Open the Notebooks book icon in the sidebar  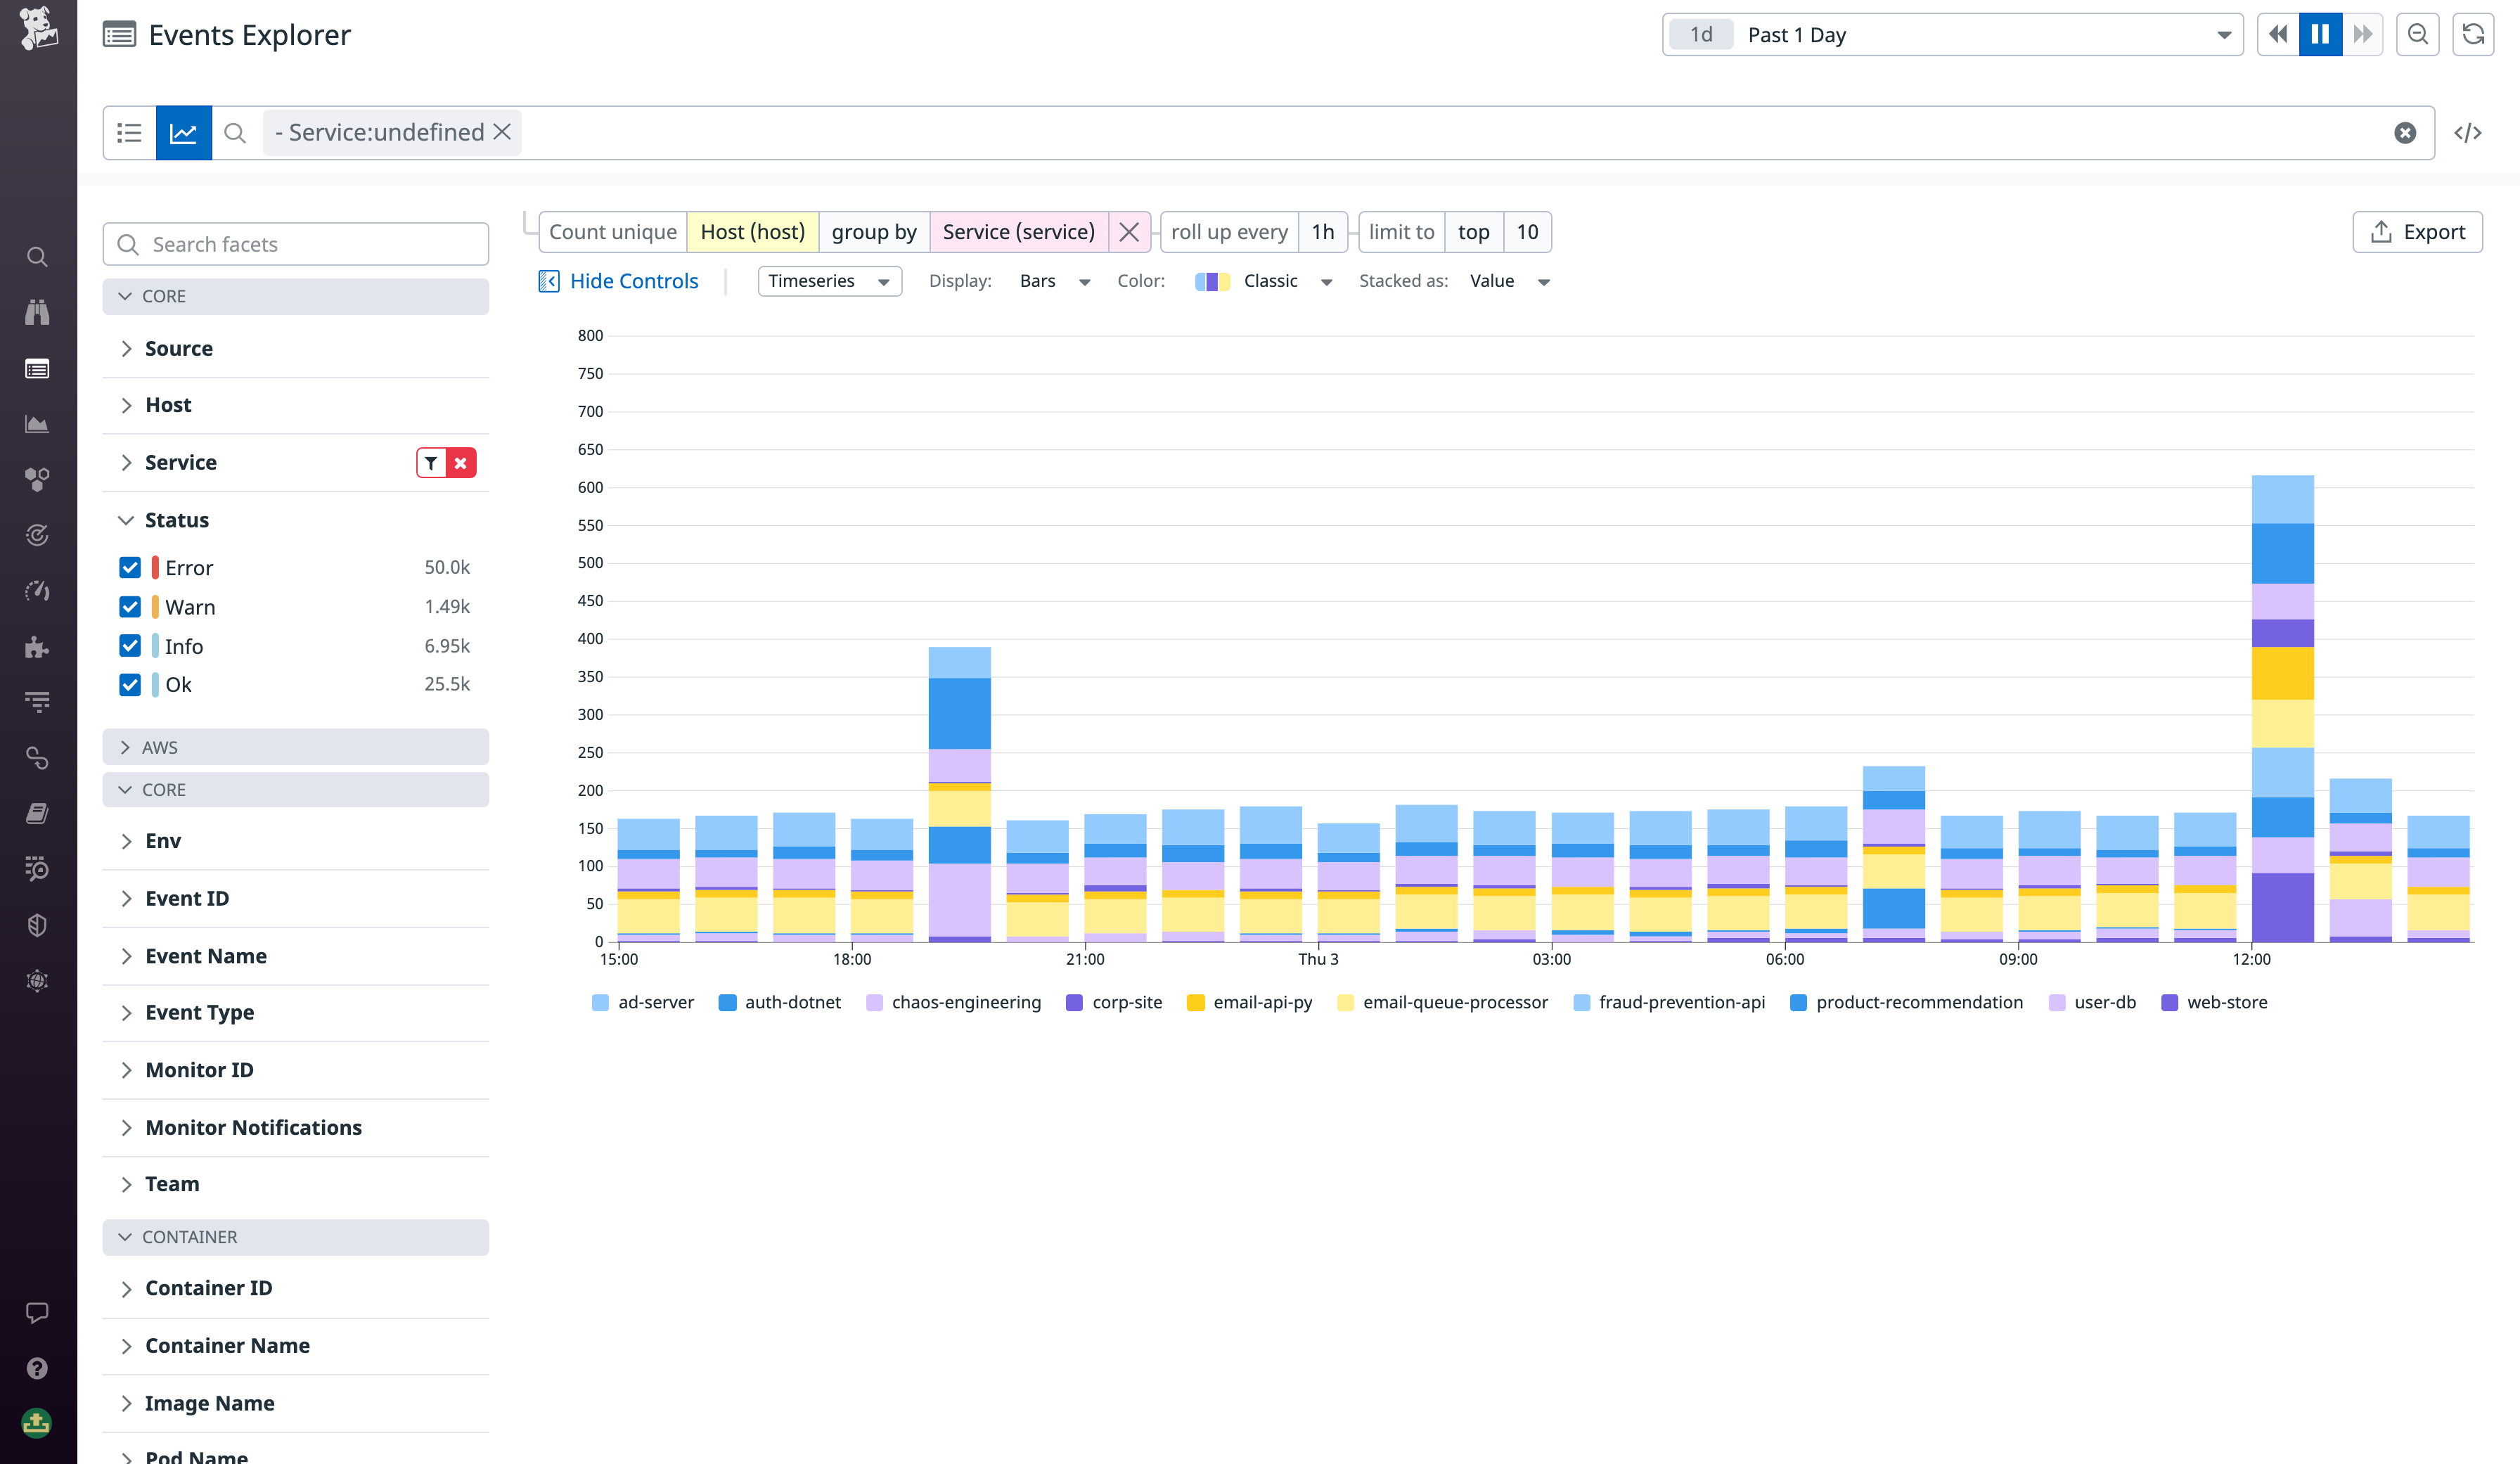point(37,812)
